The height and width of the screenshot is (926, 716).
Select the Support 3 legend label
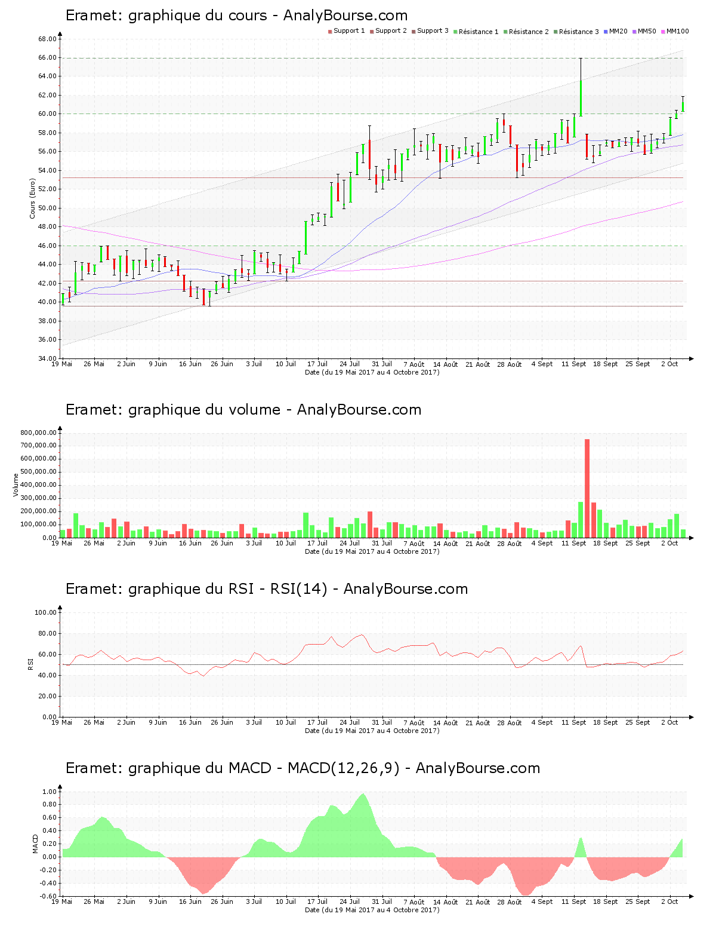tap(433, 30)
